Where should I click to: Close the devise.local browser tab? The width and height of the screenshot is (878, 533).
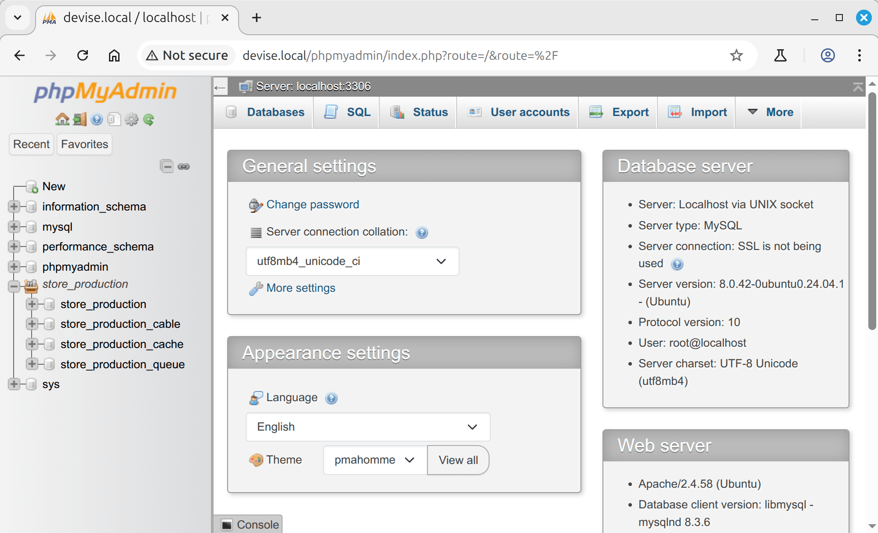tap(225, 18)
